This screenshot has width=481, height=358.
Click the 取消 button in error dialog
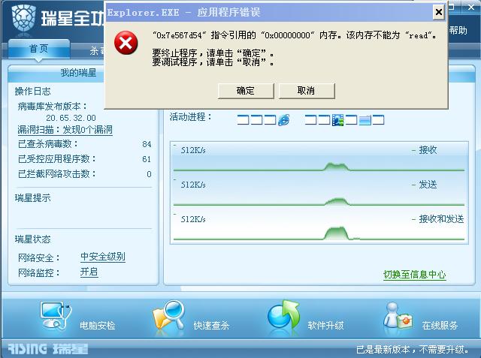tap(306, 91)
